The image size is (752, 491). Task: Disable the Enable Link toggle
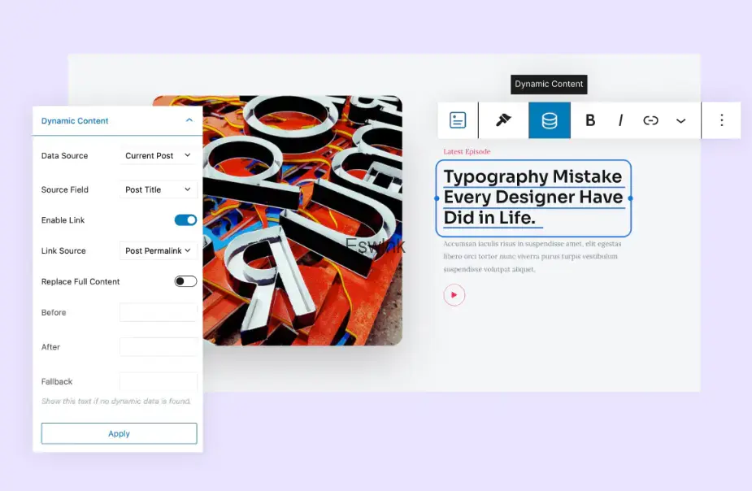pyautogui.click(x=185, y=220)
